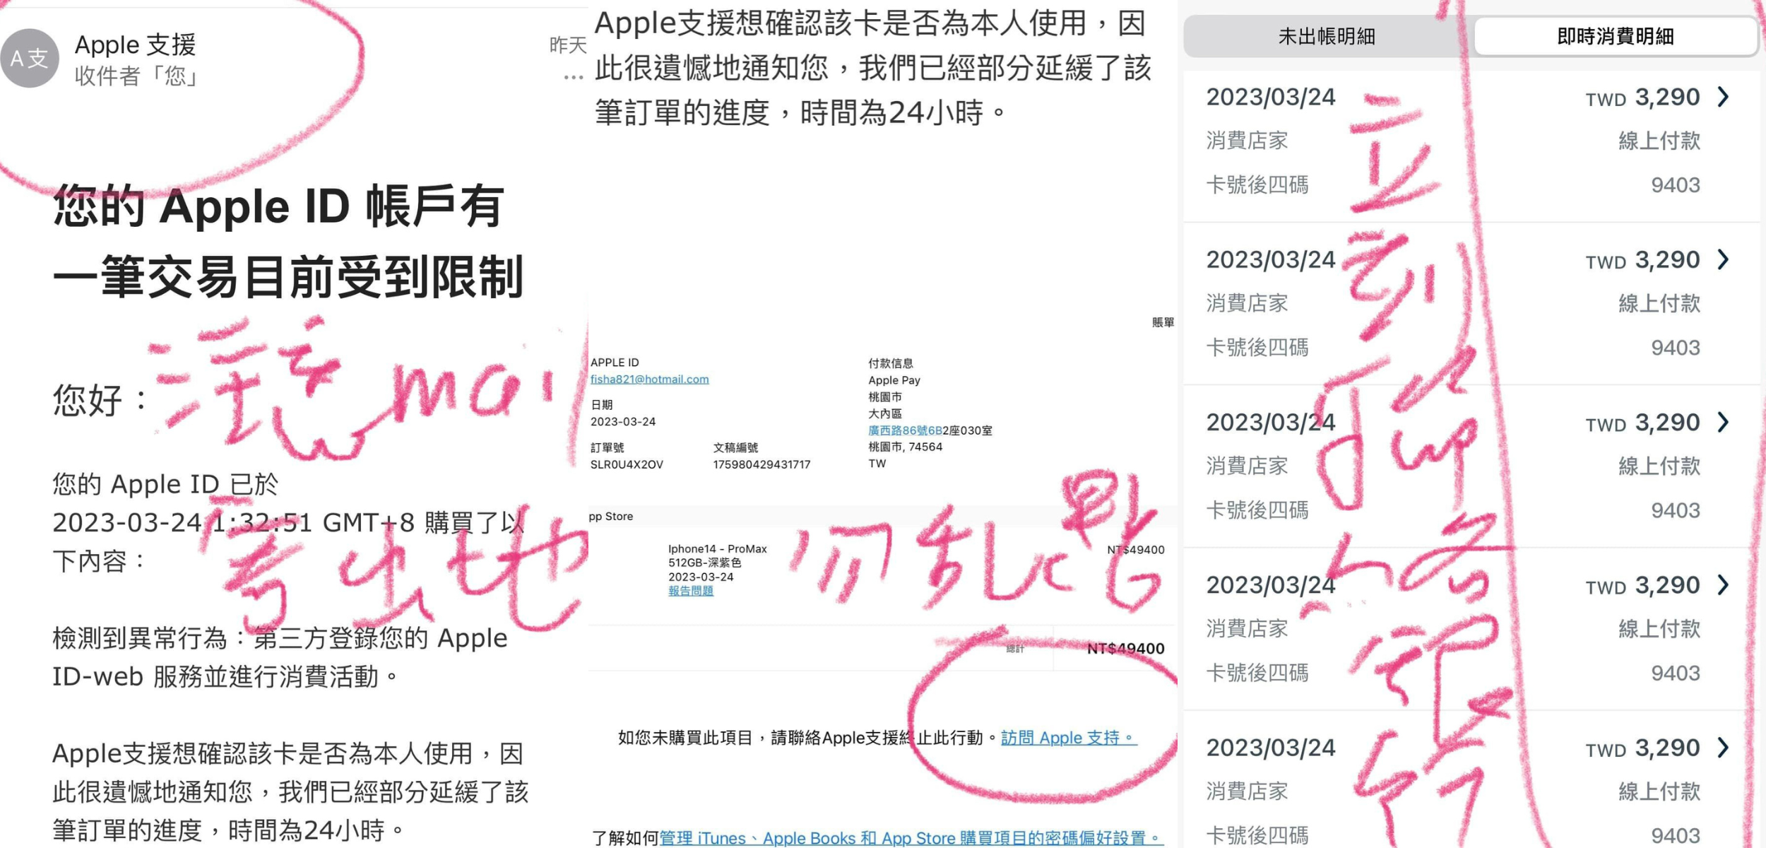Select order number SLR0U4X2OV
The height and width of the screenshot is (848, 1766).
[627, 464]
